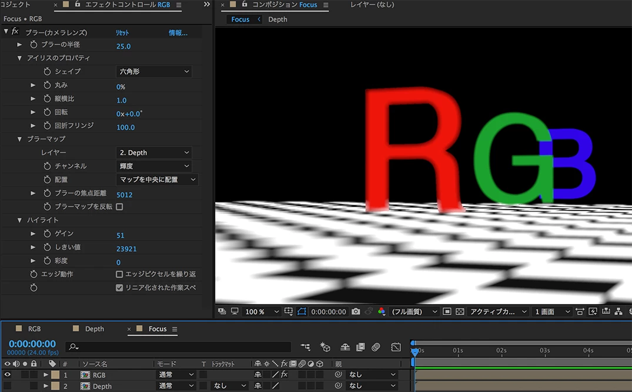Viewport: 632px width, 392px height.
Task: Show the Depth layer via its video switch
Action: coord(7,386)
